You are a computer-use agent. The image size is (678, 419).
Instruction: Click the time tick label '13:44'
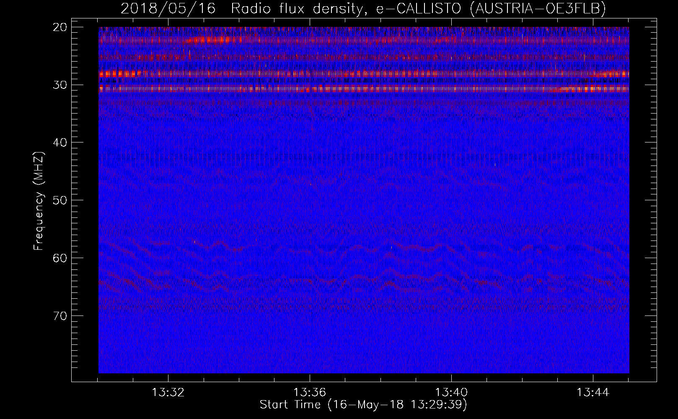[593, 393]
